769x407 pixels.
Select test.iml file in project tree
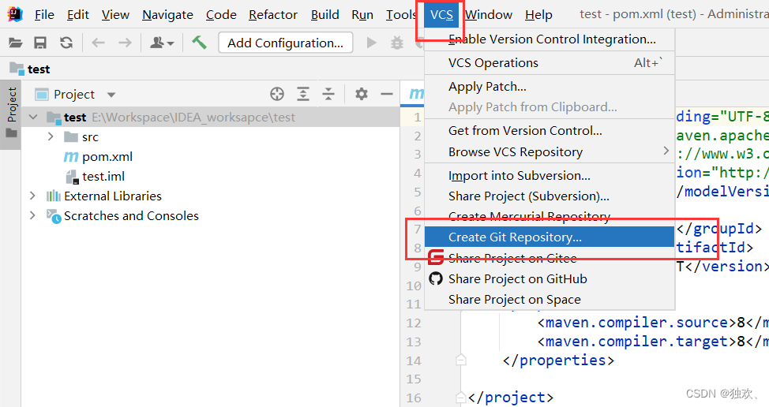[96, 177]
